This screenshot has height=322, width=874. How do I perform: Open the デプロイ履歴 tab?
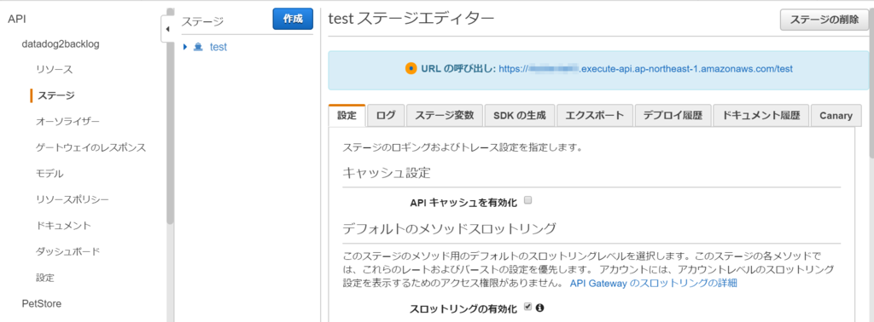point(673,116)
